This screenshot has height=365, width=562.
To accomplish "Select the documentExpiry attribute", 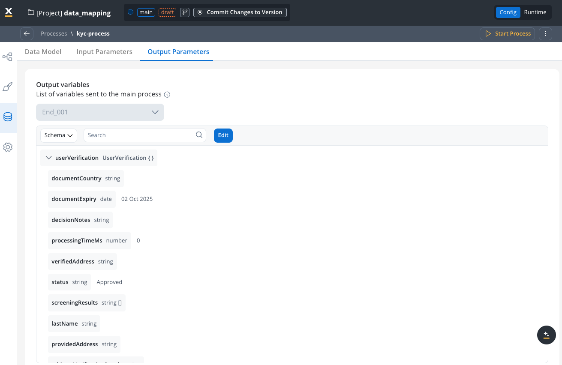I will click(82, 199).
